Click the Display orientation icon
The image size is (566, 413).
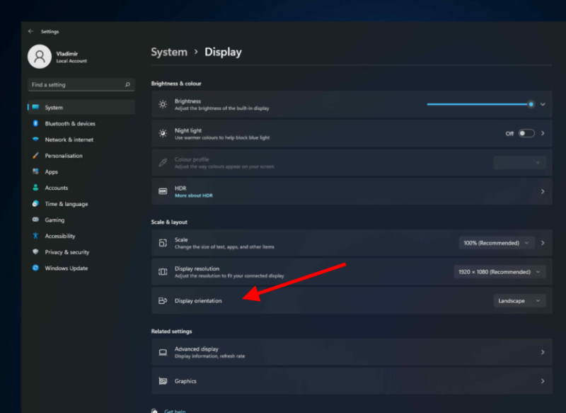click(x=163, y=300)
